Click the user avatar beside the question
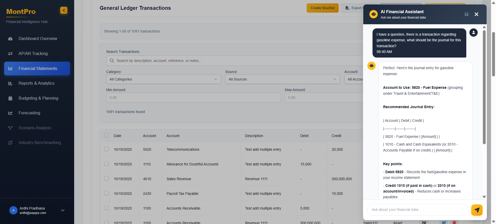 pos(474,33)
